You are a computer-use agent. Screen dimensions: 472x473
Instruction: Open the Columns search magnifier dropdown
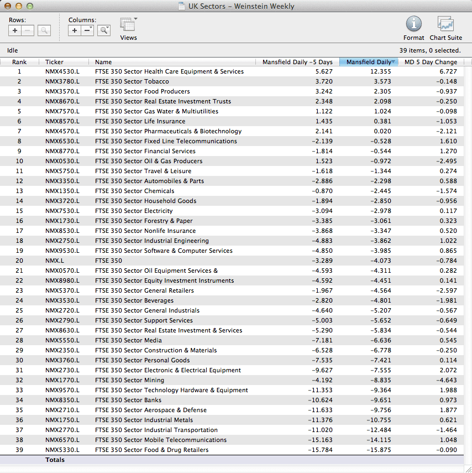click(x=103, y=30)
